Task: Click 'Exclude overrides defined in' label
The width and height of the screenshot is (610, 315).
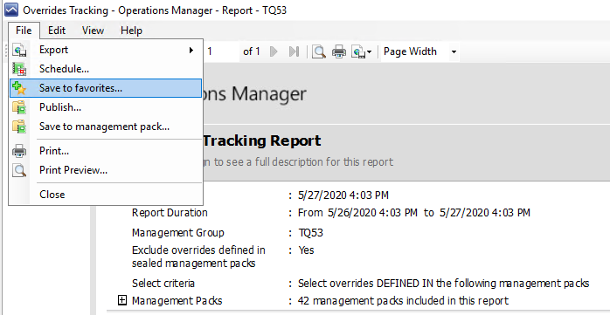Action: pyautogui.click(x=198, y=250)
